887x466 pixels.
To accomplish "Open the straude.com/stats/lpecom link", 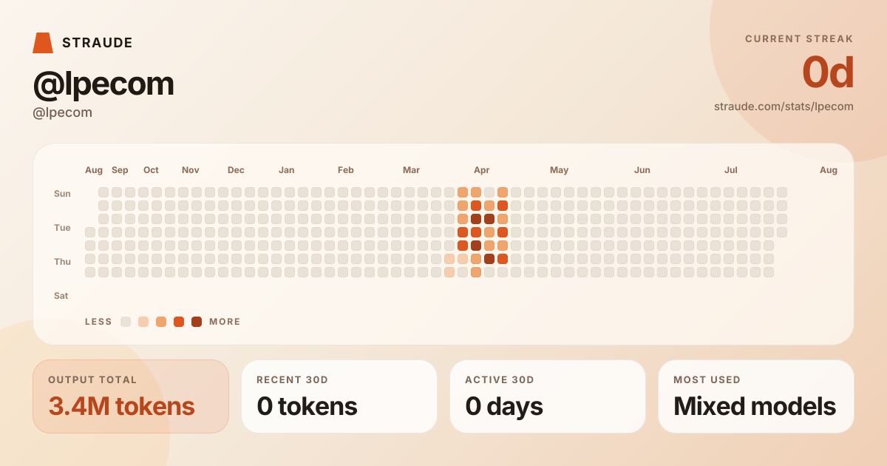I will (x=784, y=107).
